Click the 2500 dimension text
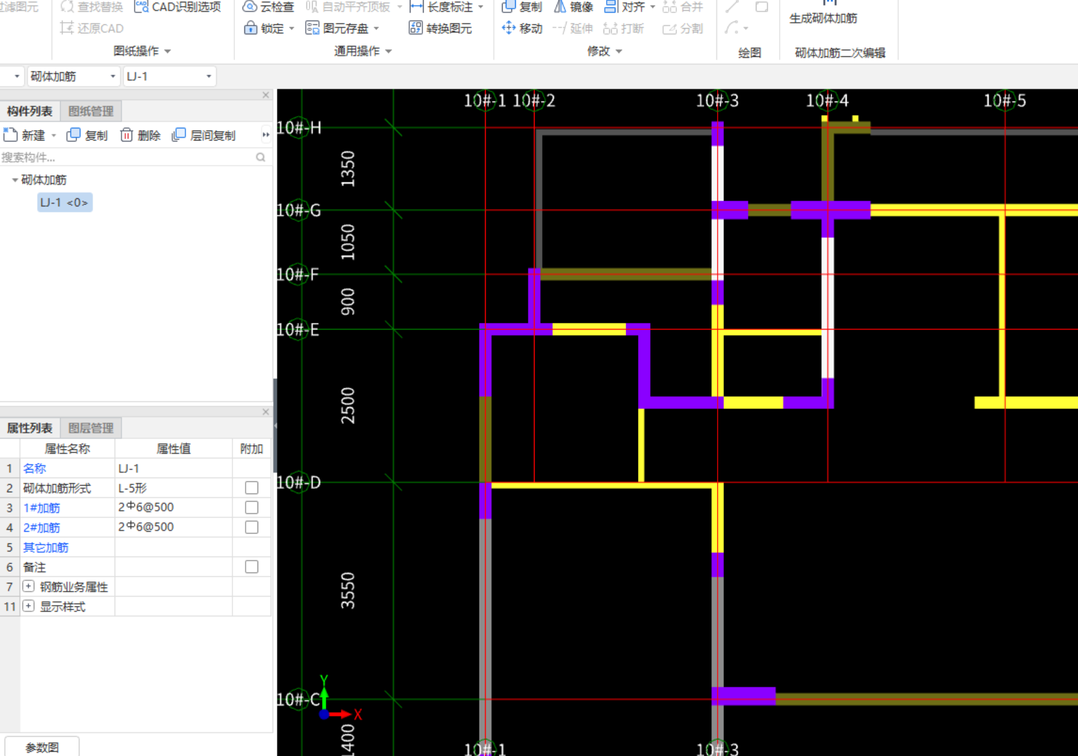The image size is (1078, 756). 348,406
